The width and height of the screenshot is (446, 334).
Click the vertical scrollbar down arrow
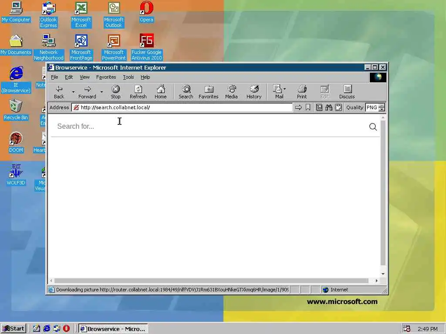tap(383, 274)
